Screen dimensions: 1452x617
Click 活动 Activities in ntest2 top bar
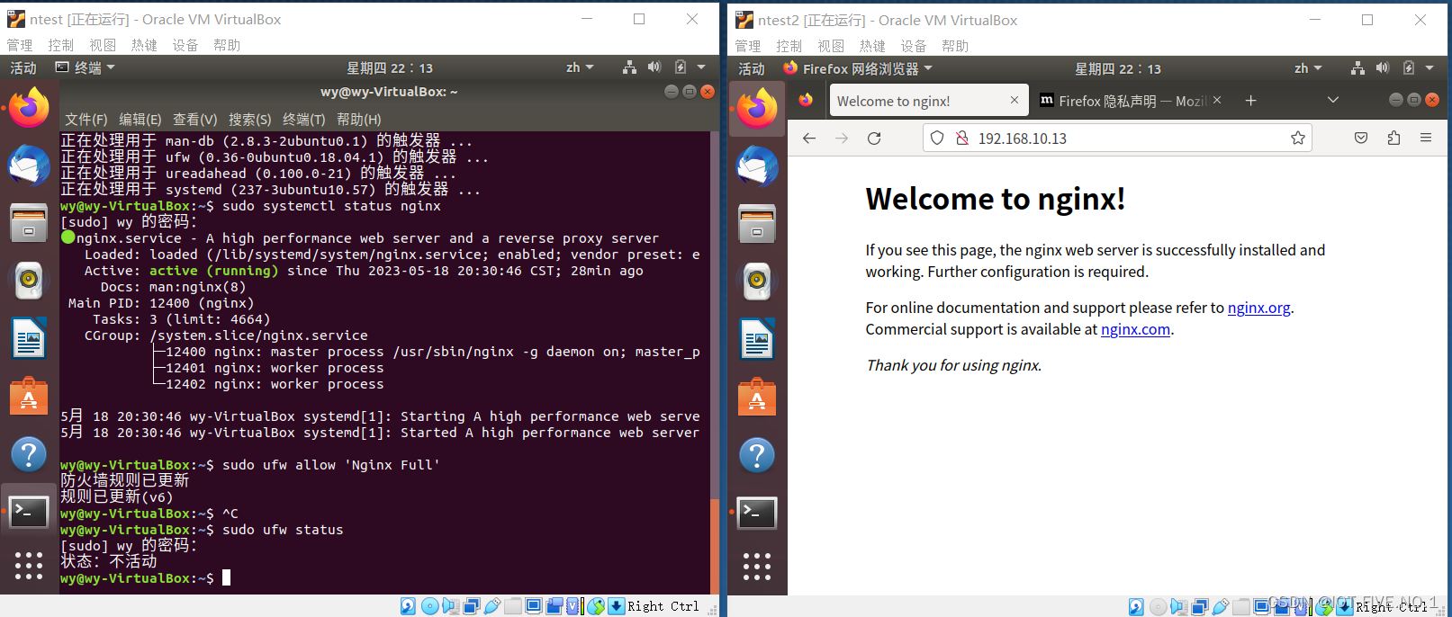752,68
